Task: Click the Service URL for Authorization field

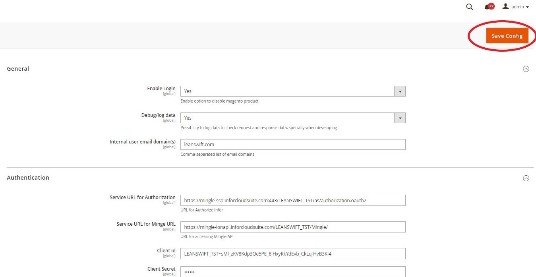Action: pos(293,200)
